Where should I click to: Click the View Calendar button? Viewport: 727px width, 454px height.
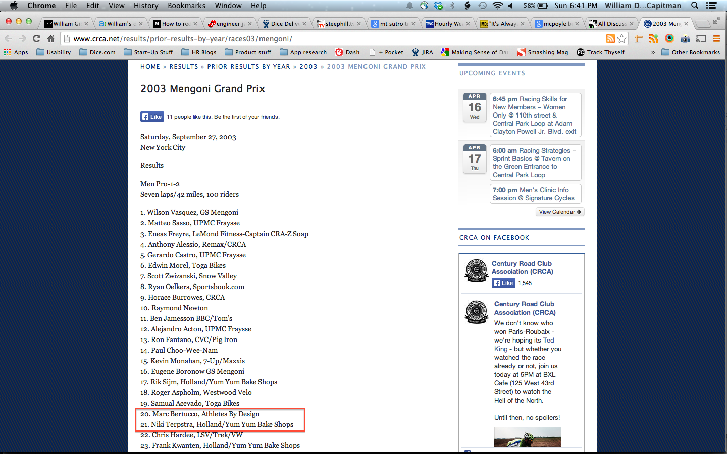[x=560, y=212]
